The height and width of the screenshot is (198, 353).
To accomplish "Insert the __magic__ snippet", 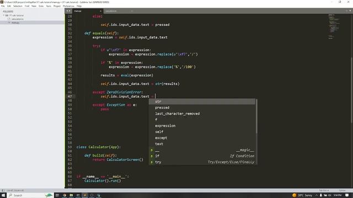I will click(x=202, y=150).
